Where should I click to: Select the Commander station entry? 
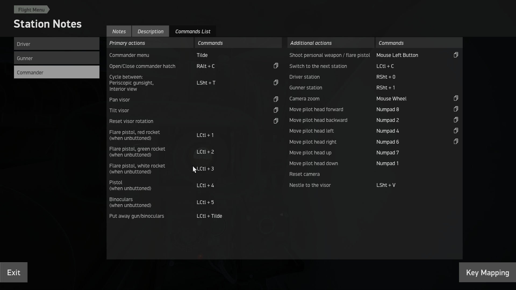coord(56,72)
